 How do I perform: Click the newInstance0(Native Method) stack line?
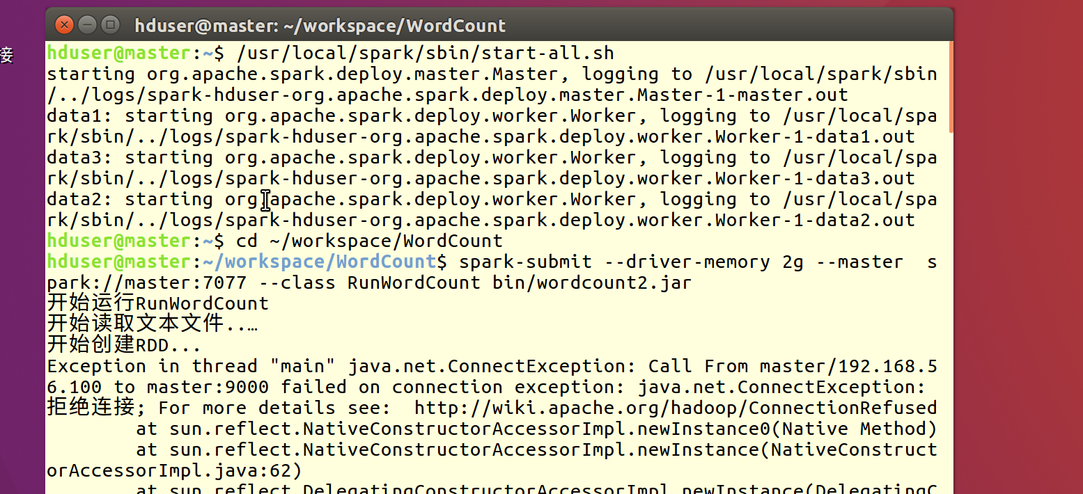(x=536, y=429)
